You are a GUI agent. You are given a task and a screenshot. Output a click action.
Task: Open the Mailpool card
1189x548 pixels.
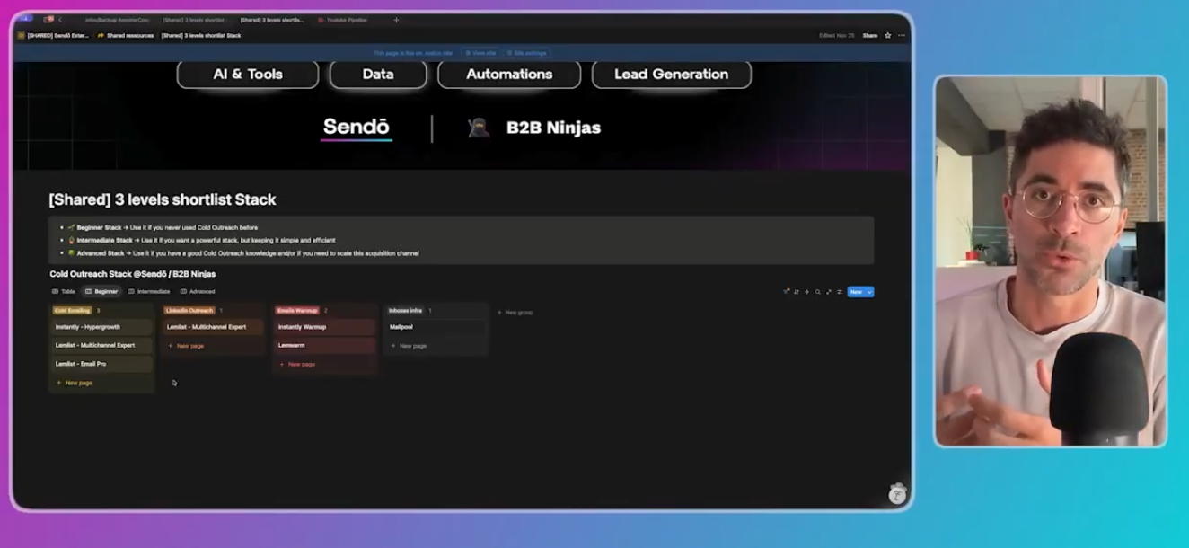(436, 327)
